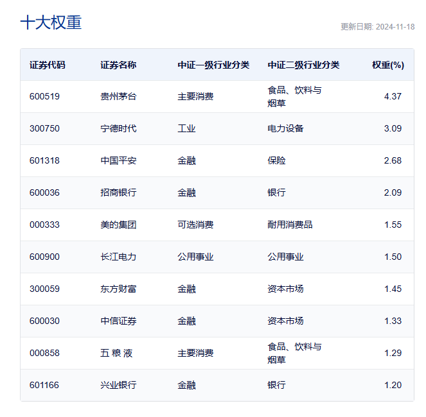This screenshot has width=426, height=417.
Task: Select 宁德时代 stock name
Action: click(x=118, y=128)
